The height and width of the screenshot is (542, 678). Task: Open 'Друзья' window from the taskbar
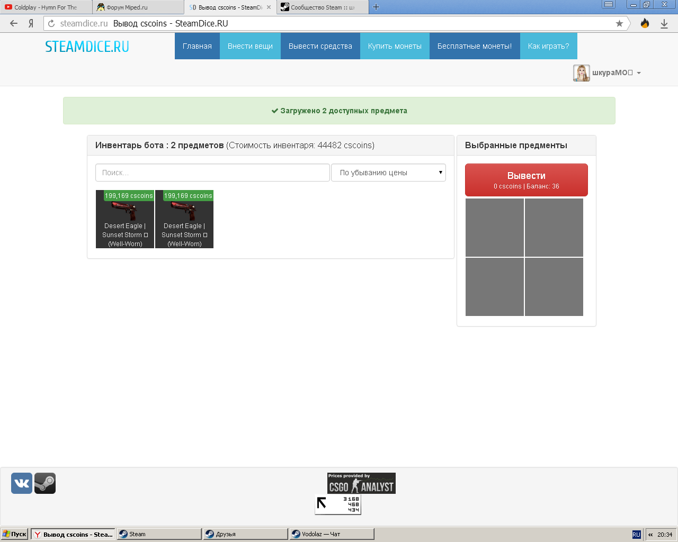coord(246,534)
